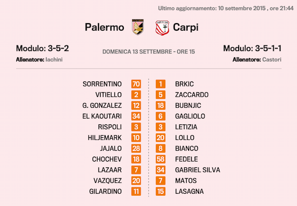Open the Palermo team name
Screen dimensions: 297x206
(104, 27)
